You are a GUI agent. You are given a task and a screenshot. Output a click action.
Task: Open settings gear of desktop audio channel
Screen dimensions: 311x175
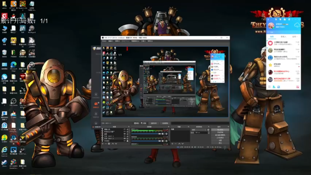click(x=166, y=141)
